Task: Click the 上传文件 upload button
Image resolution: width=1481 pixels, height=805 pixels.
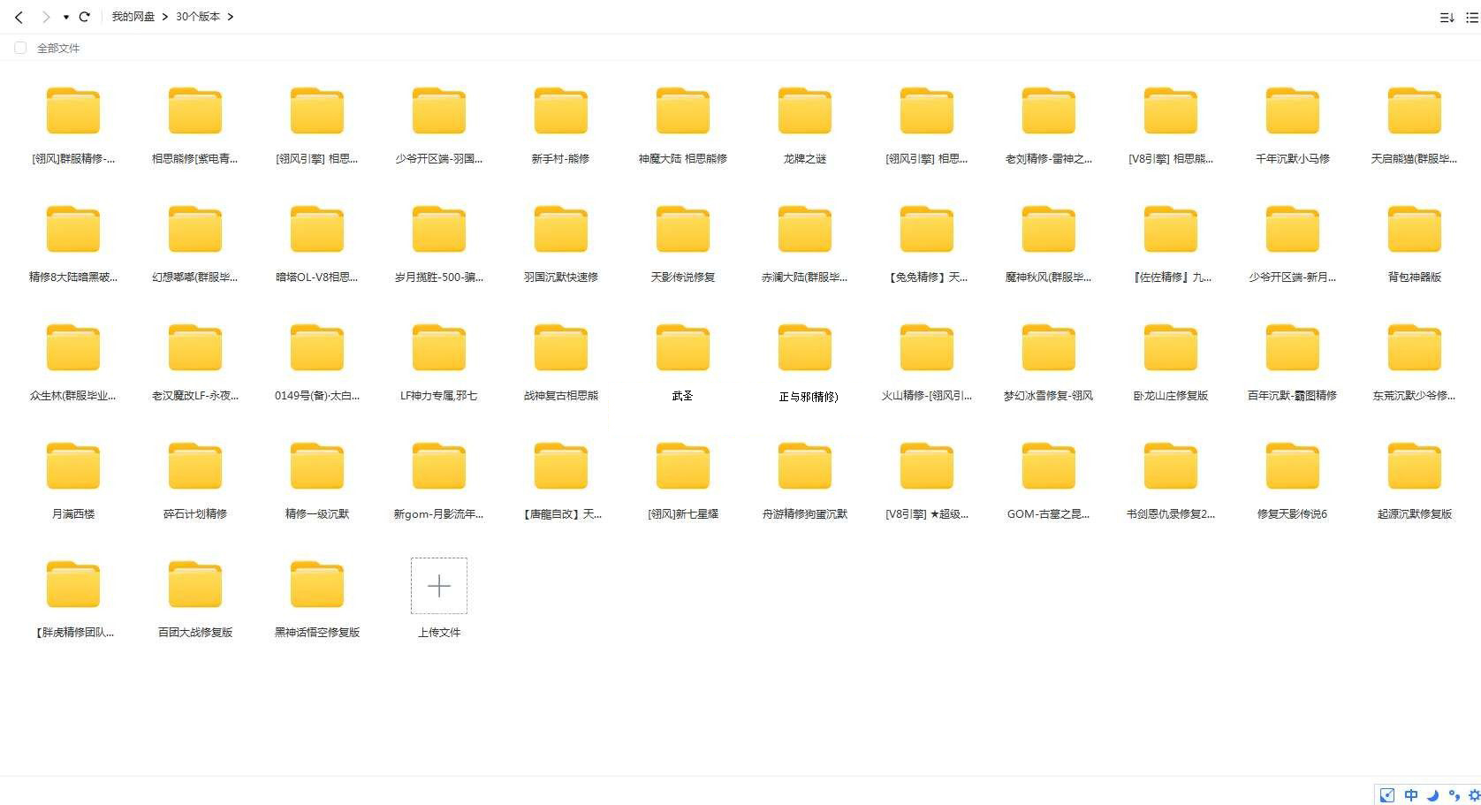Action: 439,586
